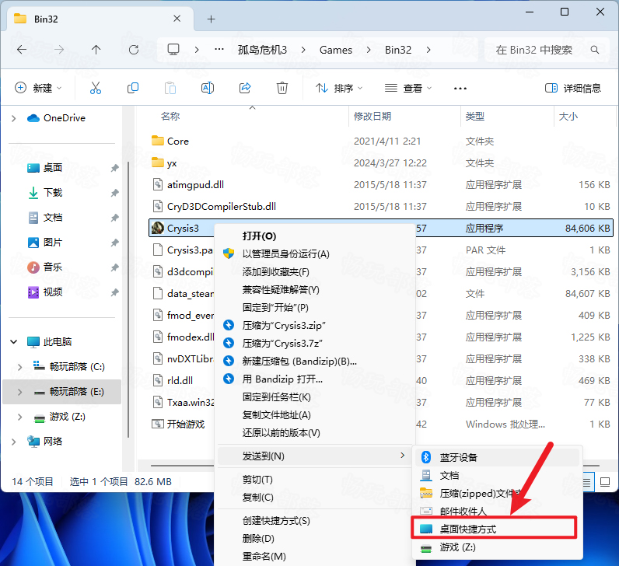Click the Cut scissors icon
619x566 pixels.
pyautogui.click(x=95, y=88)
